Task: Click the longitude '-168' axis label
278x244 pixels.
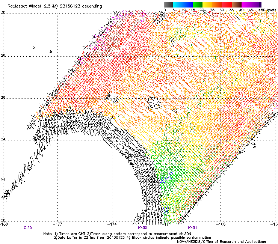Action: pyautogui.click(x=221, y=224)
